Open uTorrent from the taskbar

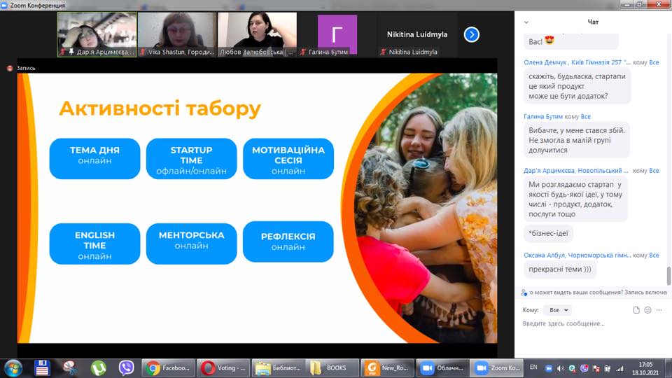[99, 367]
